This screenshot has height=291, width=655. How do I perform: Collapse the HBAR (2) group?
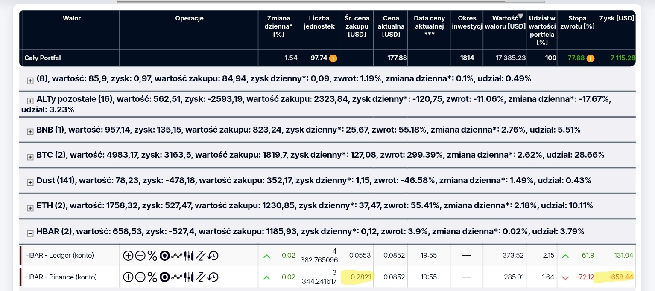click(30, 233)
